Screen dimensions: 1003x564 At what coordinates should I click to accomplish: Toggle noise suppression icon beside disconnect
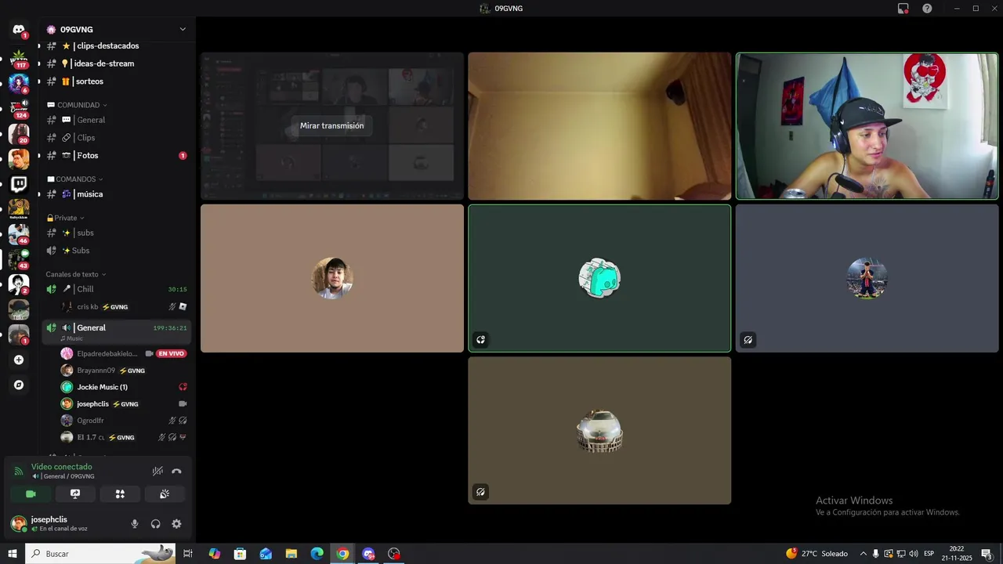tap(158, 471)
